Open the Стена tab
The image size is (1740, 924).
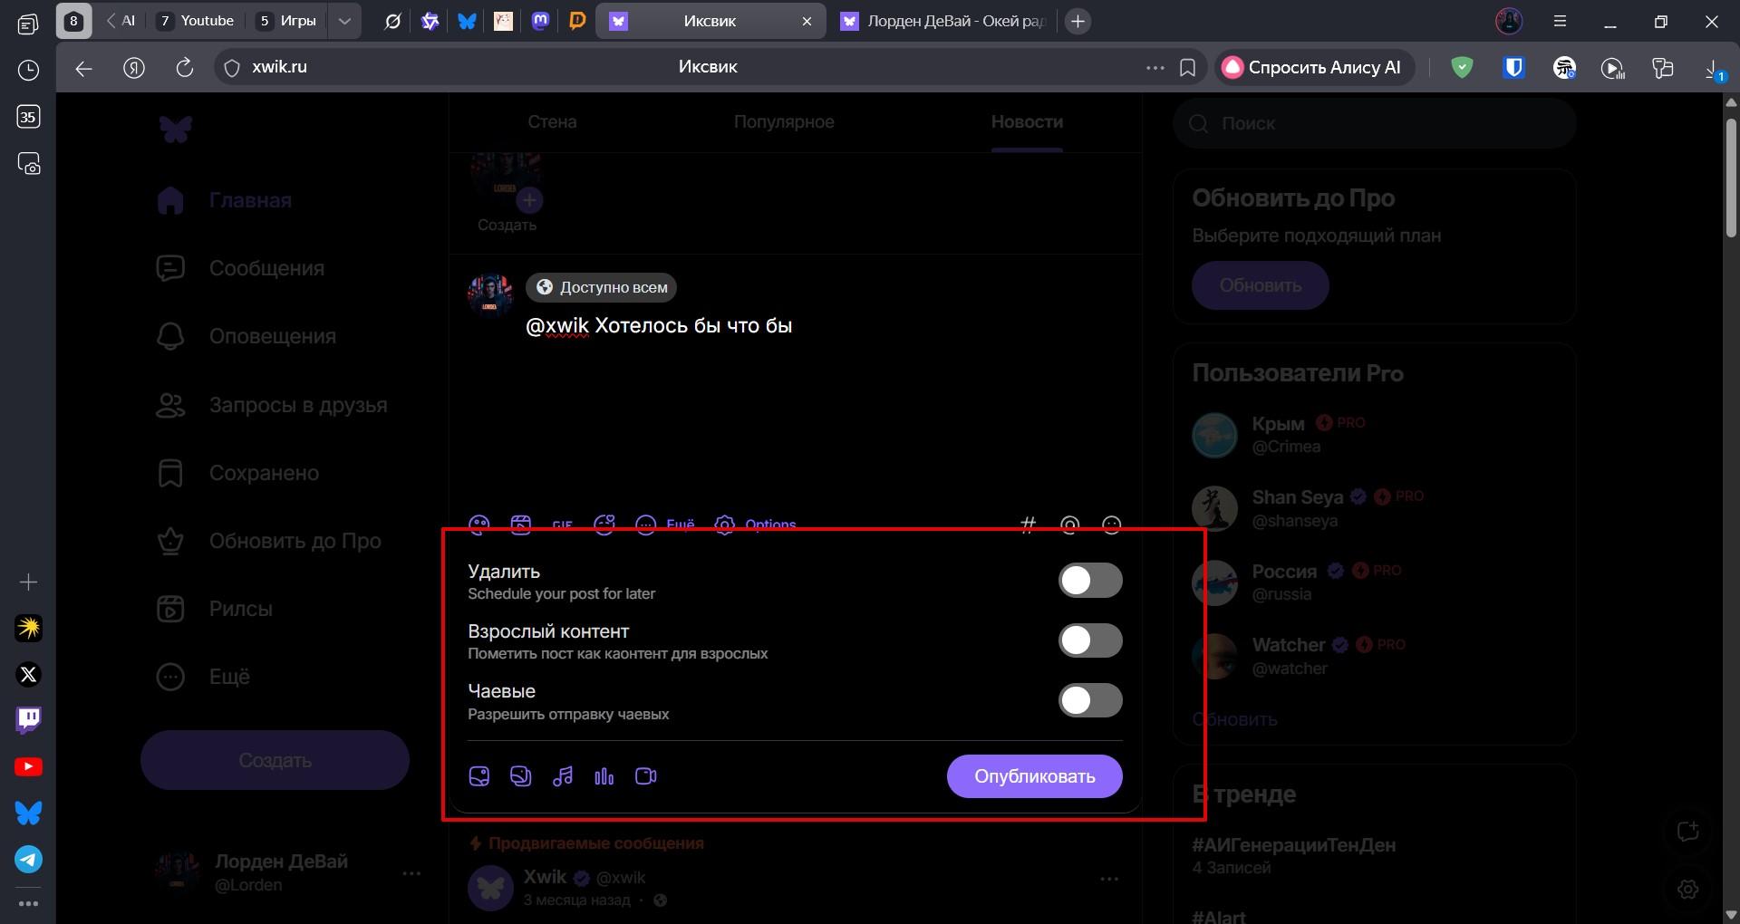pyautogui.click(x=552, y=121)
